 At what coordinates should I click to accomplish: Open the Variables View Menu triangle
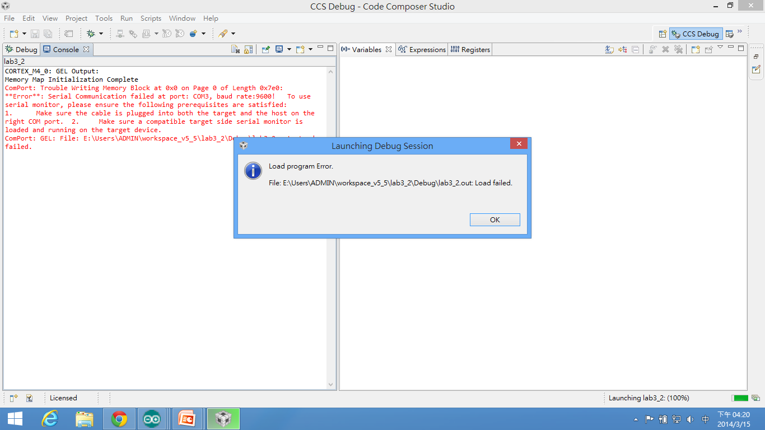coord(720,47)
